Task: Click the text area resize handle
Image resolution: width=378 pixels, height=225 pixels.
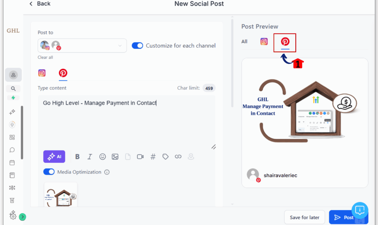Action: (x=214, y=147)
